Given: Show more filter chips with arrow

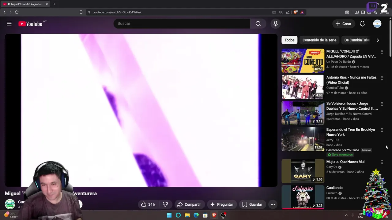Looking at the screenshot, I should [378, 40].
